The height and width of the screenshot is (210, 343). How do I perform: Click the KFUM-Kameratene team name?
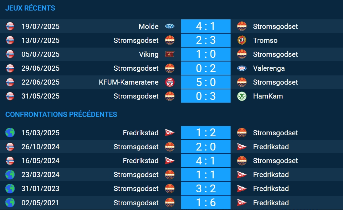129,82
